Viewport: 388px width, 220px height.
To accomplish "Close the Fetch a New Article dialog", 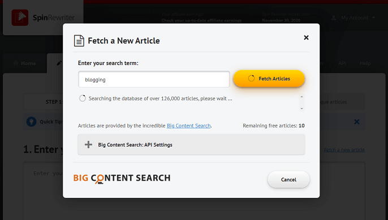I will pos(306,38).
